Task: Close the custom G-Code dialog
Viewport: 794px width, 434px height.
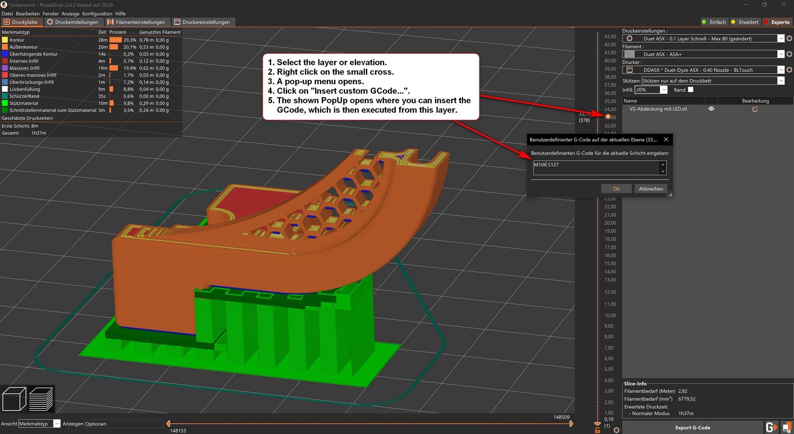Action: pyautogui.click(x=666, y=140)
